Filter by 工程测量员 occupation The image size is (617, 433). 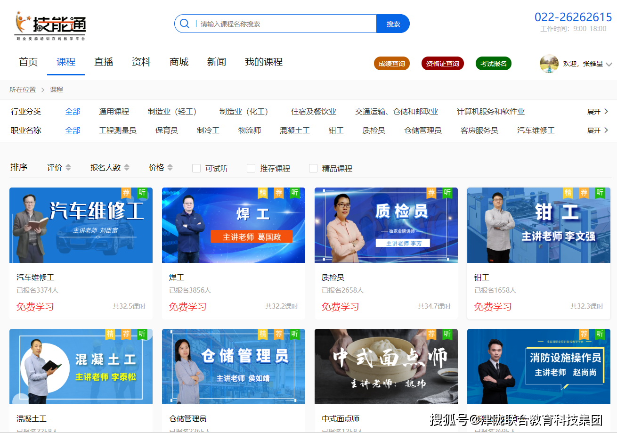pos(118,130)
